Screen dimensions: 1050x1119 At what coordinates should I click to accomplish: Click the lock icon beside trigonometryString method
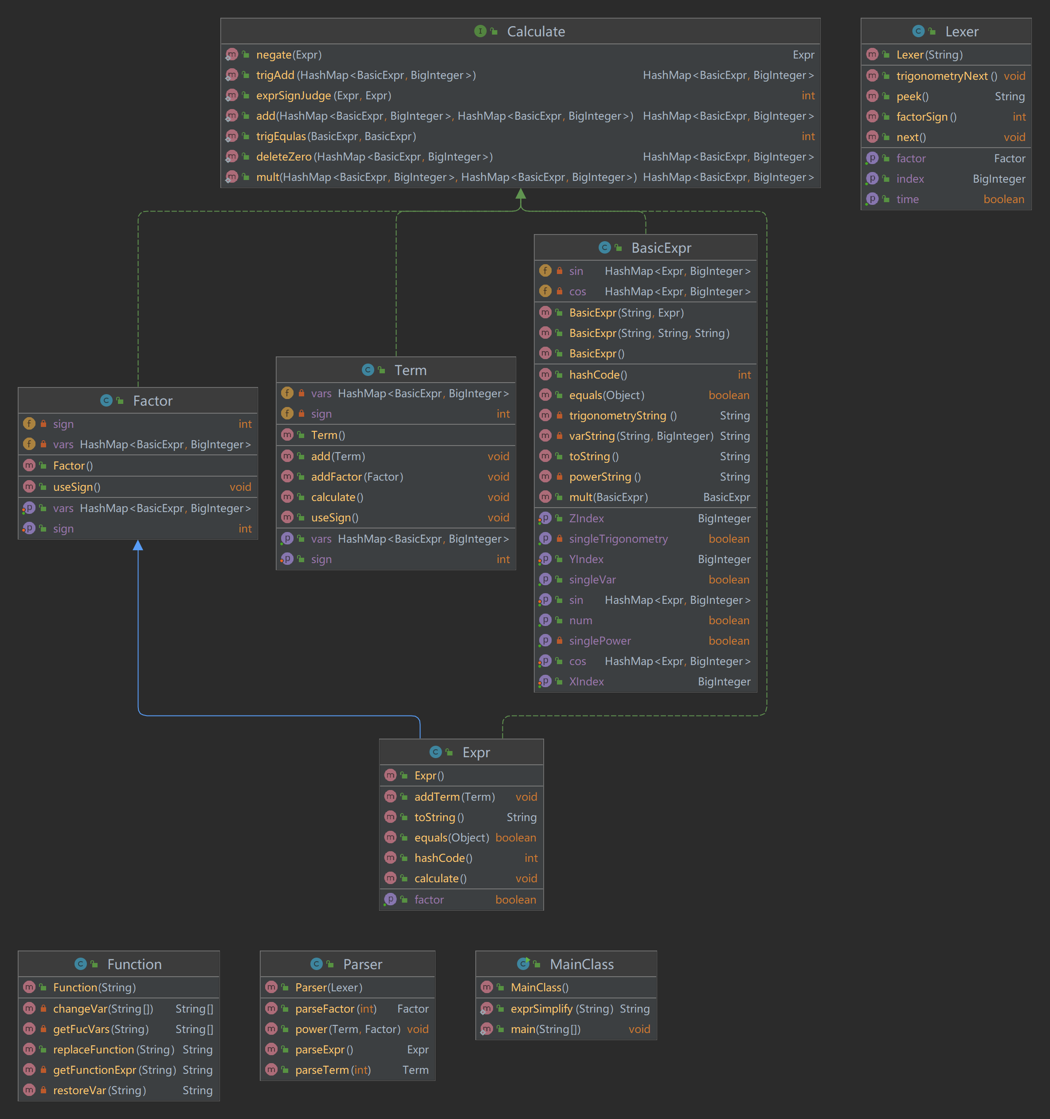(559, 415)
